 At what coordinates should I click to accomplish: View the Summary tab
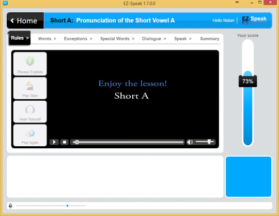pos(209,39)
